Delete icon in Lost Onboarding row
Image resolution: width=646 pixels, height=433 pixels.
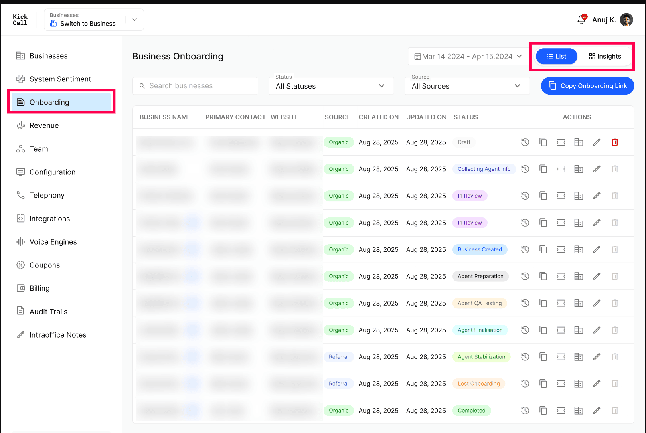pyautogui.click(x=615, y=384)
